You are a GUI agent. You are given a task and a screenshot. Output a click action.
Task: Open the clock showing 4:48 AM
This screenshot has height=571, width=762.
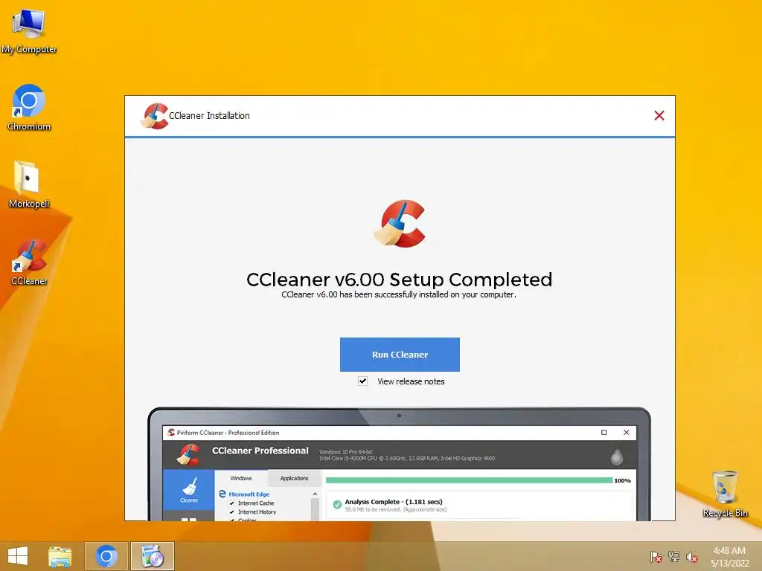point(729,557)
